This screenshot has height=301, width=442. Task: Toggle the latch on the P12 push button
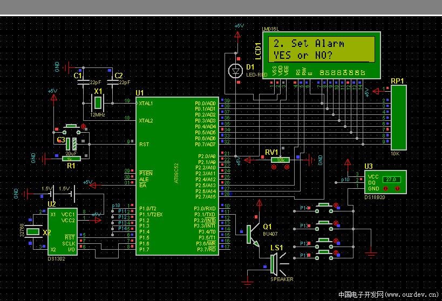coord(336,241)
